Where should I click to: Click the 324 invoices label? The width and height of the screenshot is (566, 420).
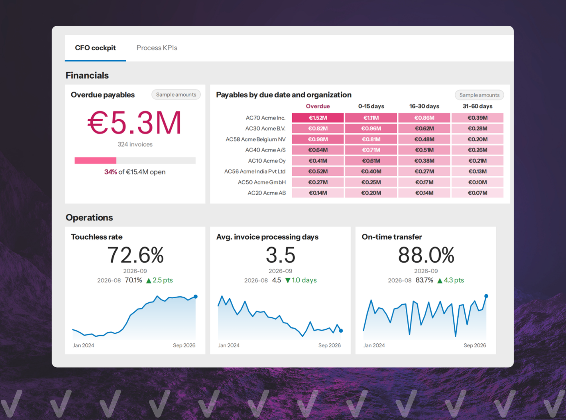tap(135, 144)
